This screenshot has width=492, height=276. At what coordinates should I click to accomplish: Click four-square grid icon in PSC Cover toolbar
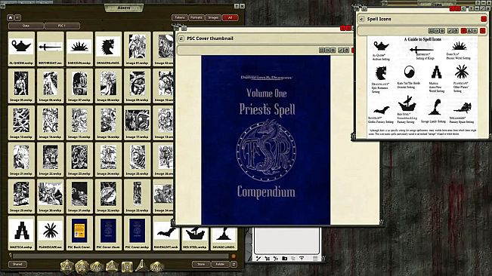coord(322,50)
